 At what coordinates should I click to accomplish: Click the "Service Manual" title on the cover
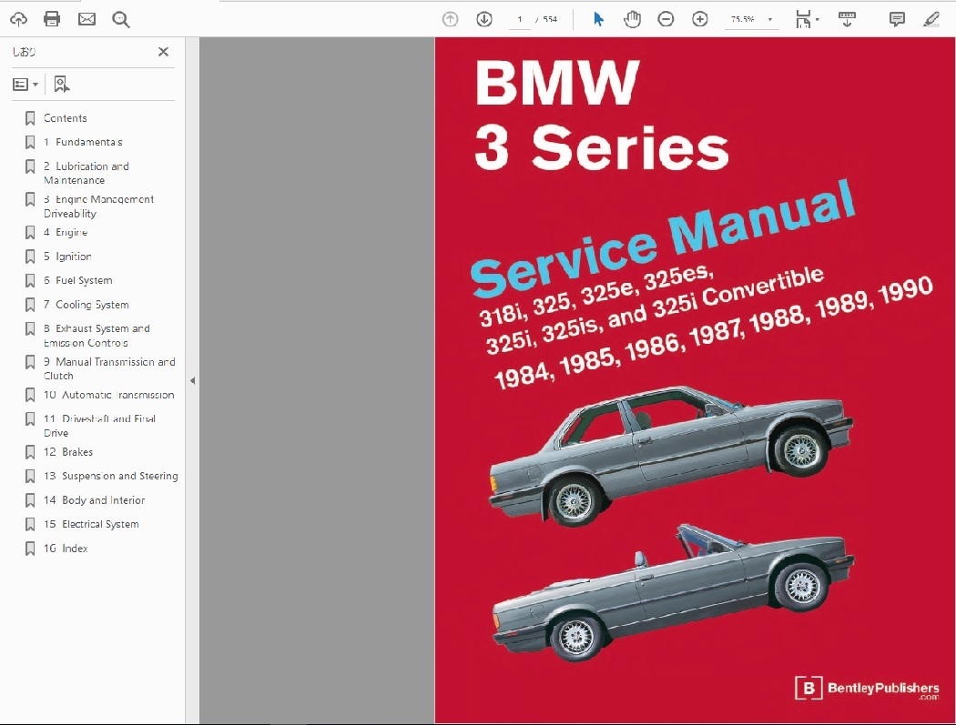tap(663, 239)
